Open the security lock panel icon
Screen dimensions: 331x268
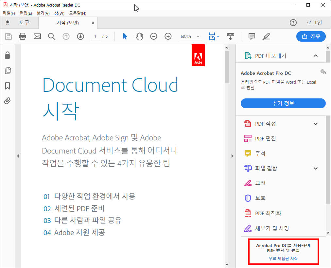click(8, 55)
